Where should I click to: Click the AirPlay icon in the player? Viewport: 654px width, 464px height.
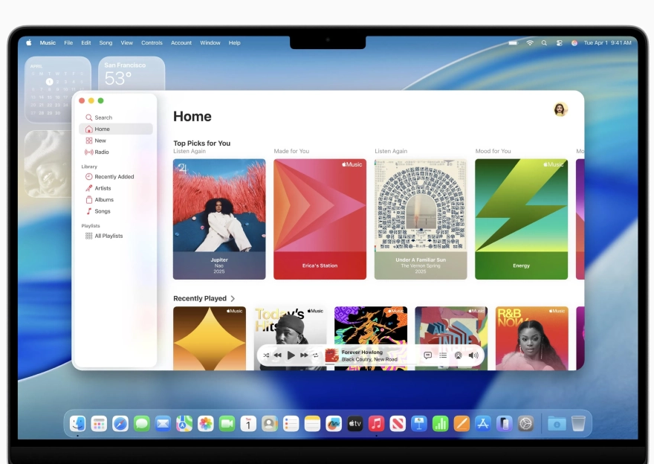[459, 355]
